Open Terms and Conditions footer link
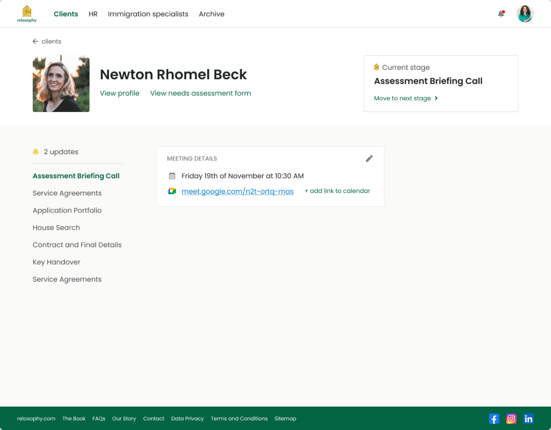This screenshot has height=430, width=551. click(x=239, y=419)
